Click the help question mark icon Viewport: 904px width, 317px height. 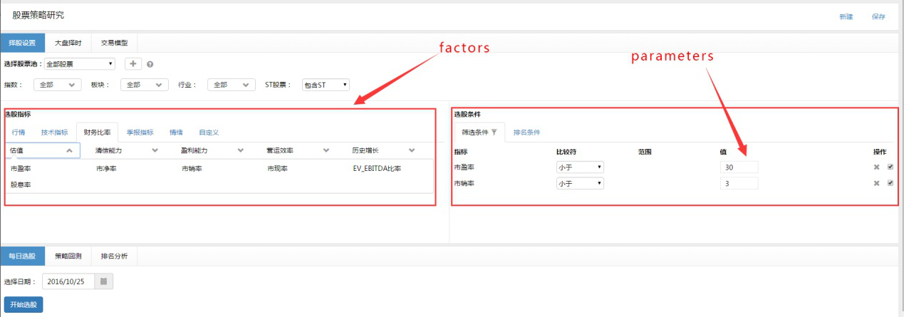click(x=150, y=64)
